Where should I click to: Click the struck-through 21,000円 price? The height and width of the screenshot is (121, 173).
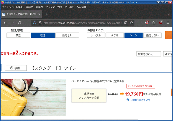click(x=113, y=94)
